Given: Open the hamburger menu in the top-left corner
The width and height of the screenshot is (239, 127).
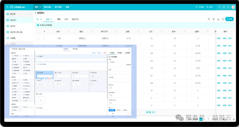Looking at the screenshot, I should (7, 7).
